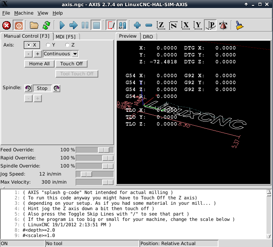The width and height of the screenshot is (273, 247).
Task: Click the spindle Stop button
Action: 42,88
